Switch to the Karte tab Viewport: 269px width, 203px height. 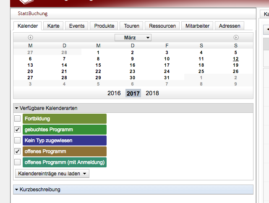(53, 26)
